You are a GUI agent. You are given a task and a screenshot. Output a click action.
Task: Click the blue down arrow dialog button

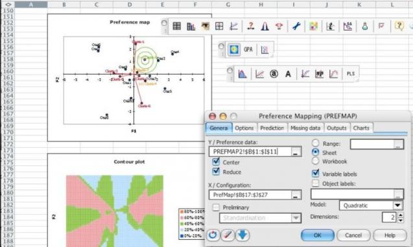click(242, 235)
